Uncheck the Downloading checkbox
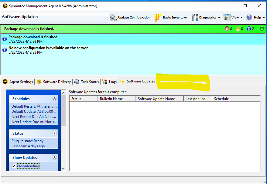The height and width of the screenshot is (184, 267). (14, 166)
